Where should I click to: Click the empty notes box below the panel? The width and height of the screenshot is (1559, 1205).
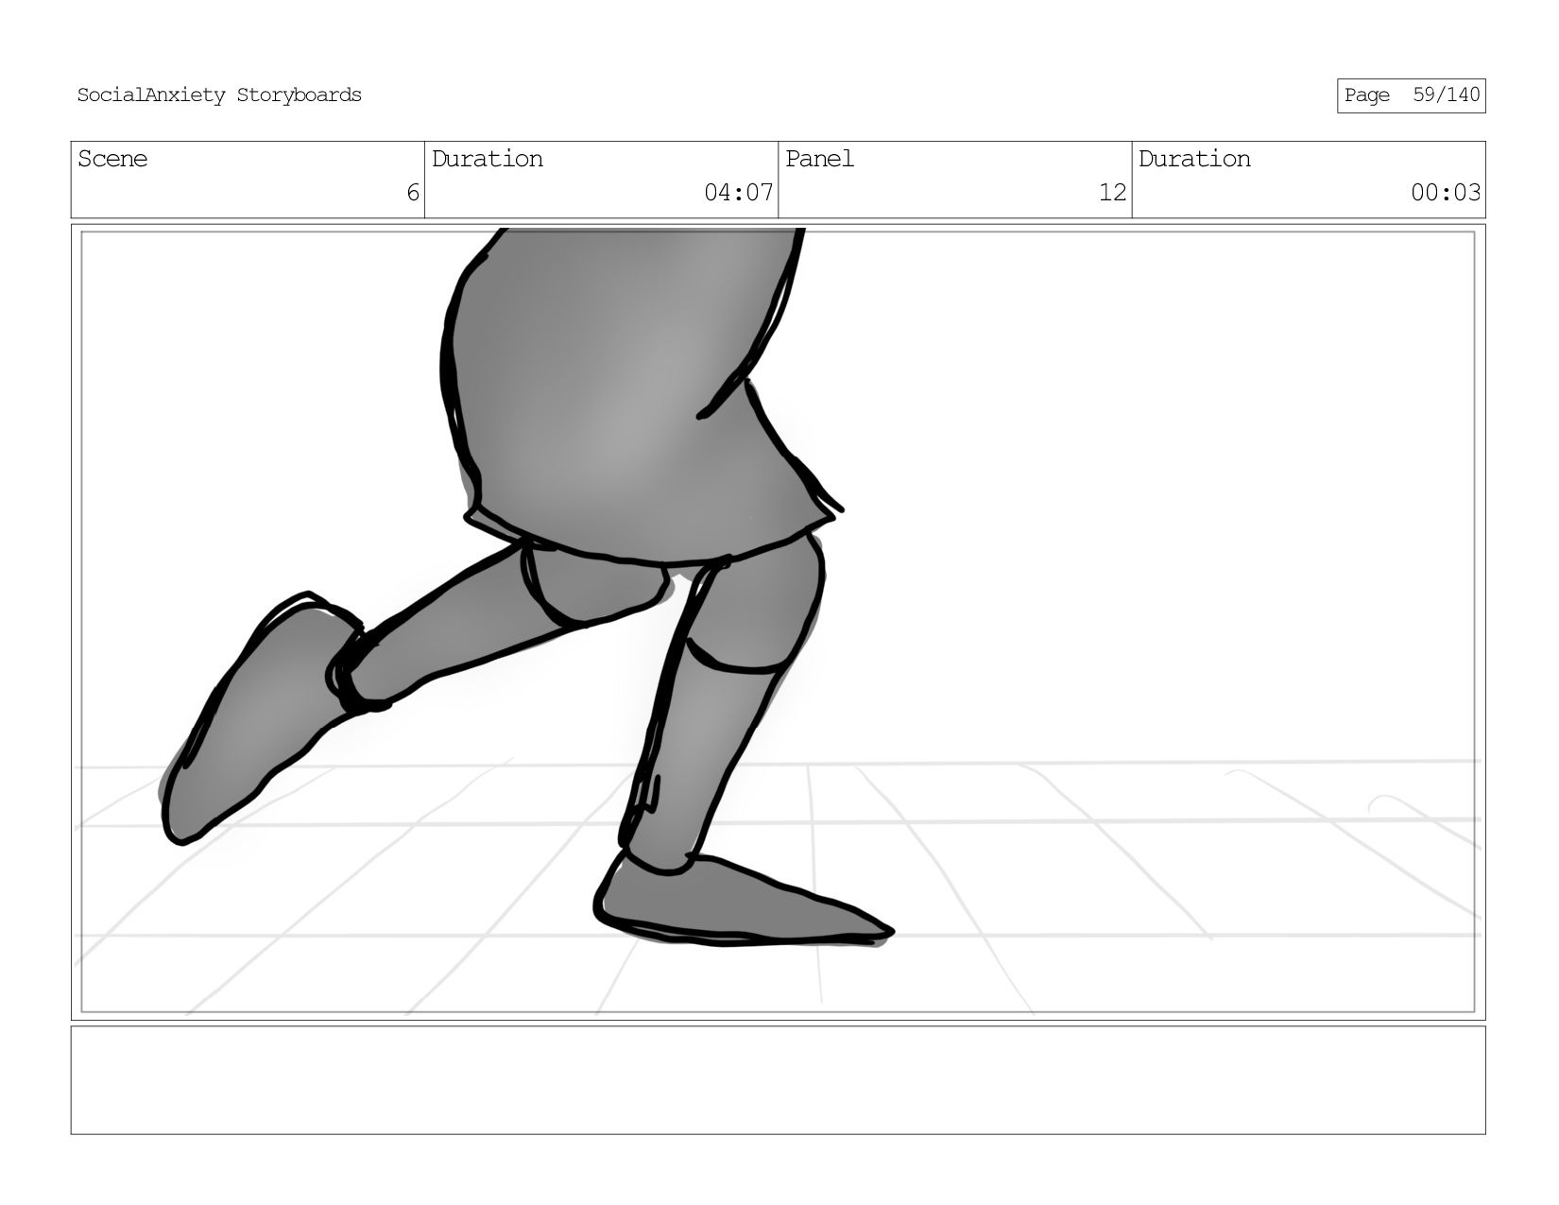(x=778, y=1080)
